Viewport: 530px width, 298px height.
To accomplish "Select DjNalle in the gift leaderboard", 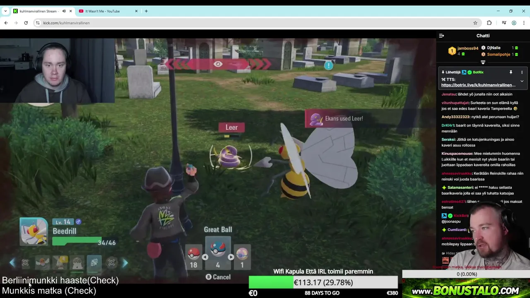I will 494,48.
